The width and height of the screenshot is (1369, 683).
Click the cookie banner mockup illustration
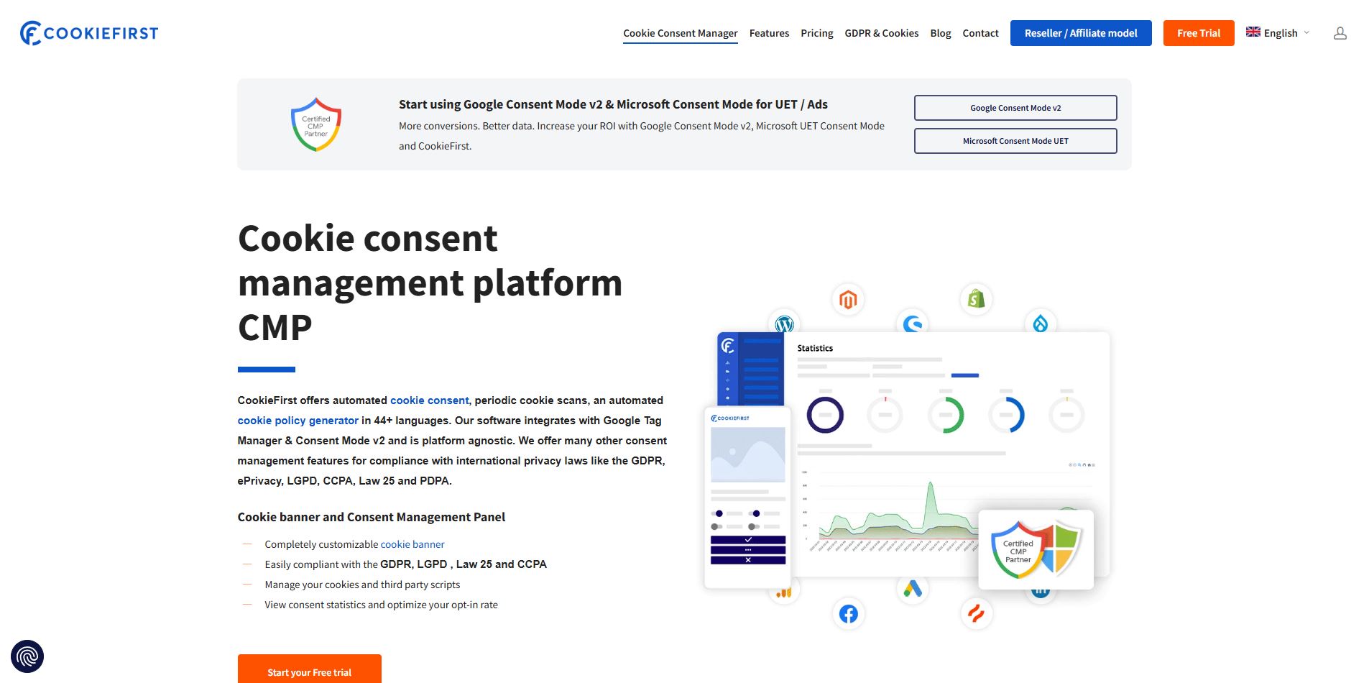(x=747, y=498)
